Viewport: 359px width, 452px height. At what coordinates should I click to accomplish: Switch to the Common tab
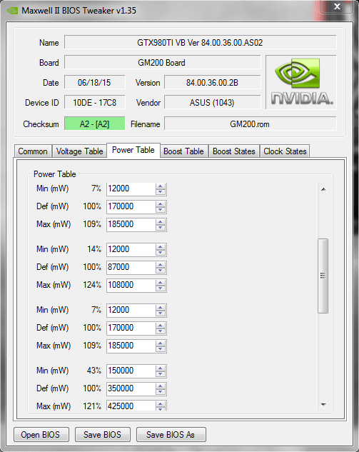(x=33, y=151)
